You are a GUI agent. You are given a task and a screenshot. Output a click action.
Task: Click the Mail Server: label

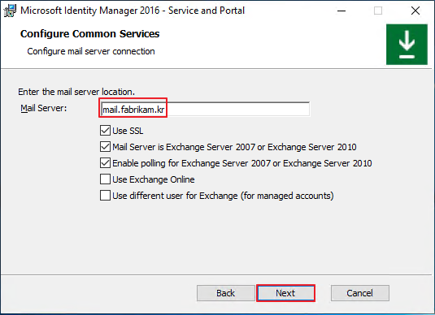point(44,108)
